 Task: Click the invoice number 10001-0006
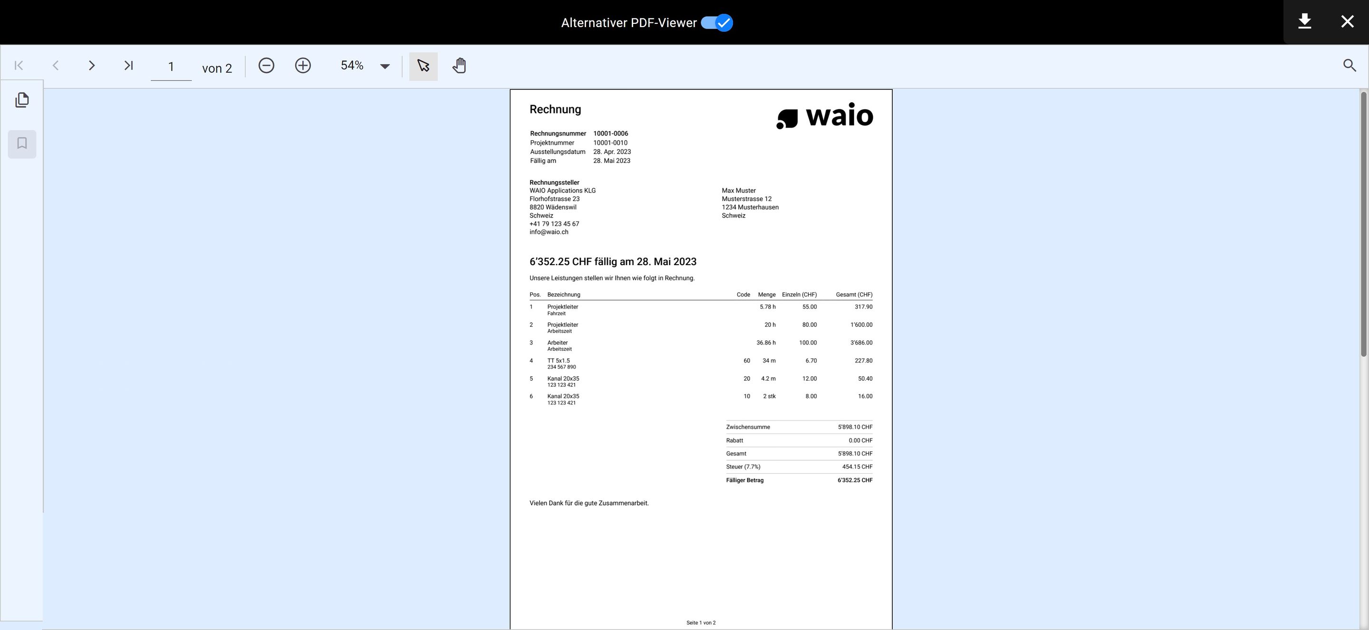click(x=611, y=134)
